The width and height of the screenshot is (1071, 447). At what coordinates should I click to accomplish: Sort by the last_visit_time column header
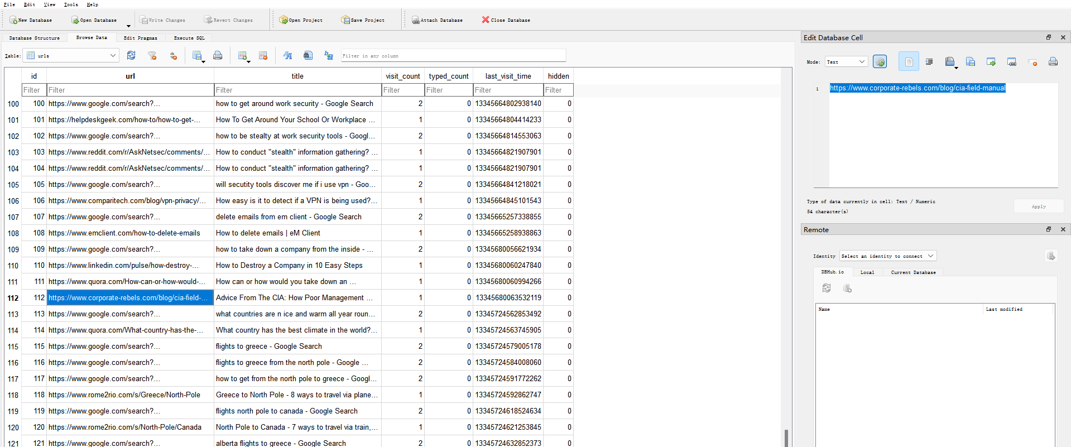(508, 76)
